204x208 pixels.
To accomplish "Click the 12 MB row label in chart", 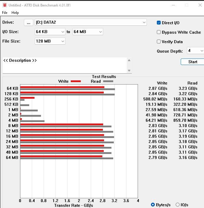I will pos(12,131).
